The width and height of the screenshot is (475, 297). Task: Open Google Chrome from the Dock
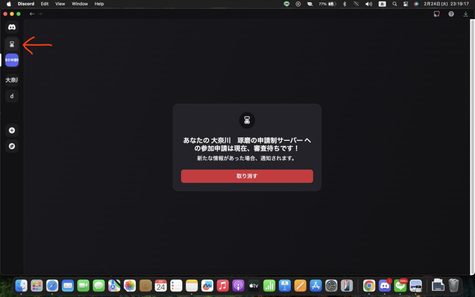click(x=369, y=285)
